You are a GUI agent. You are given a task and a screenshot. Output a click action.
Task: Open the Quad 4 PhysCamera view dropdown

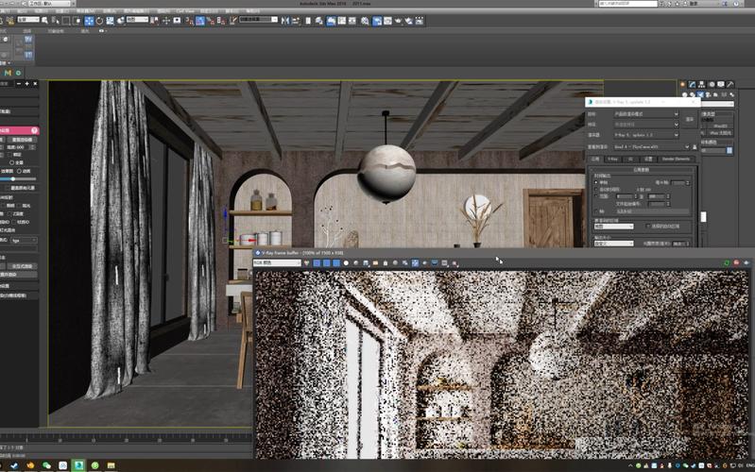pyautogui.click(x=650, y=146)
